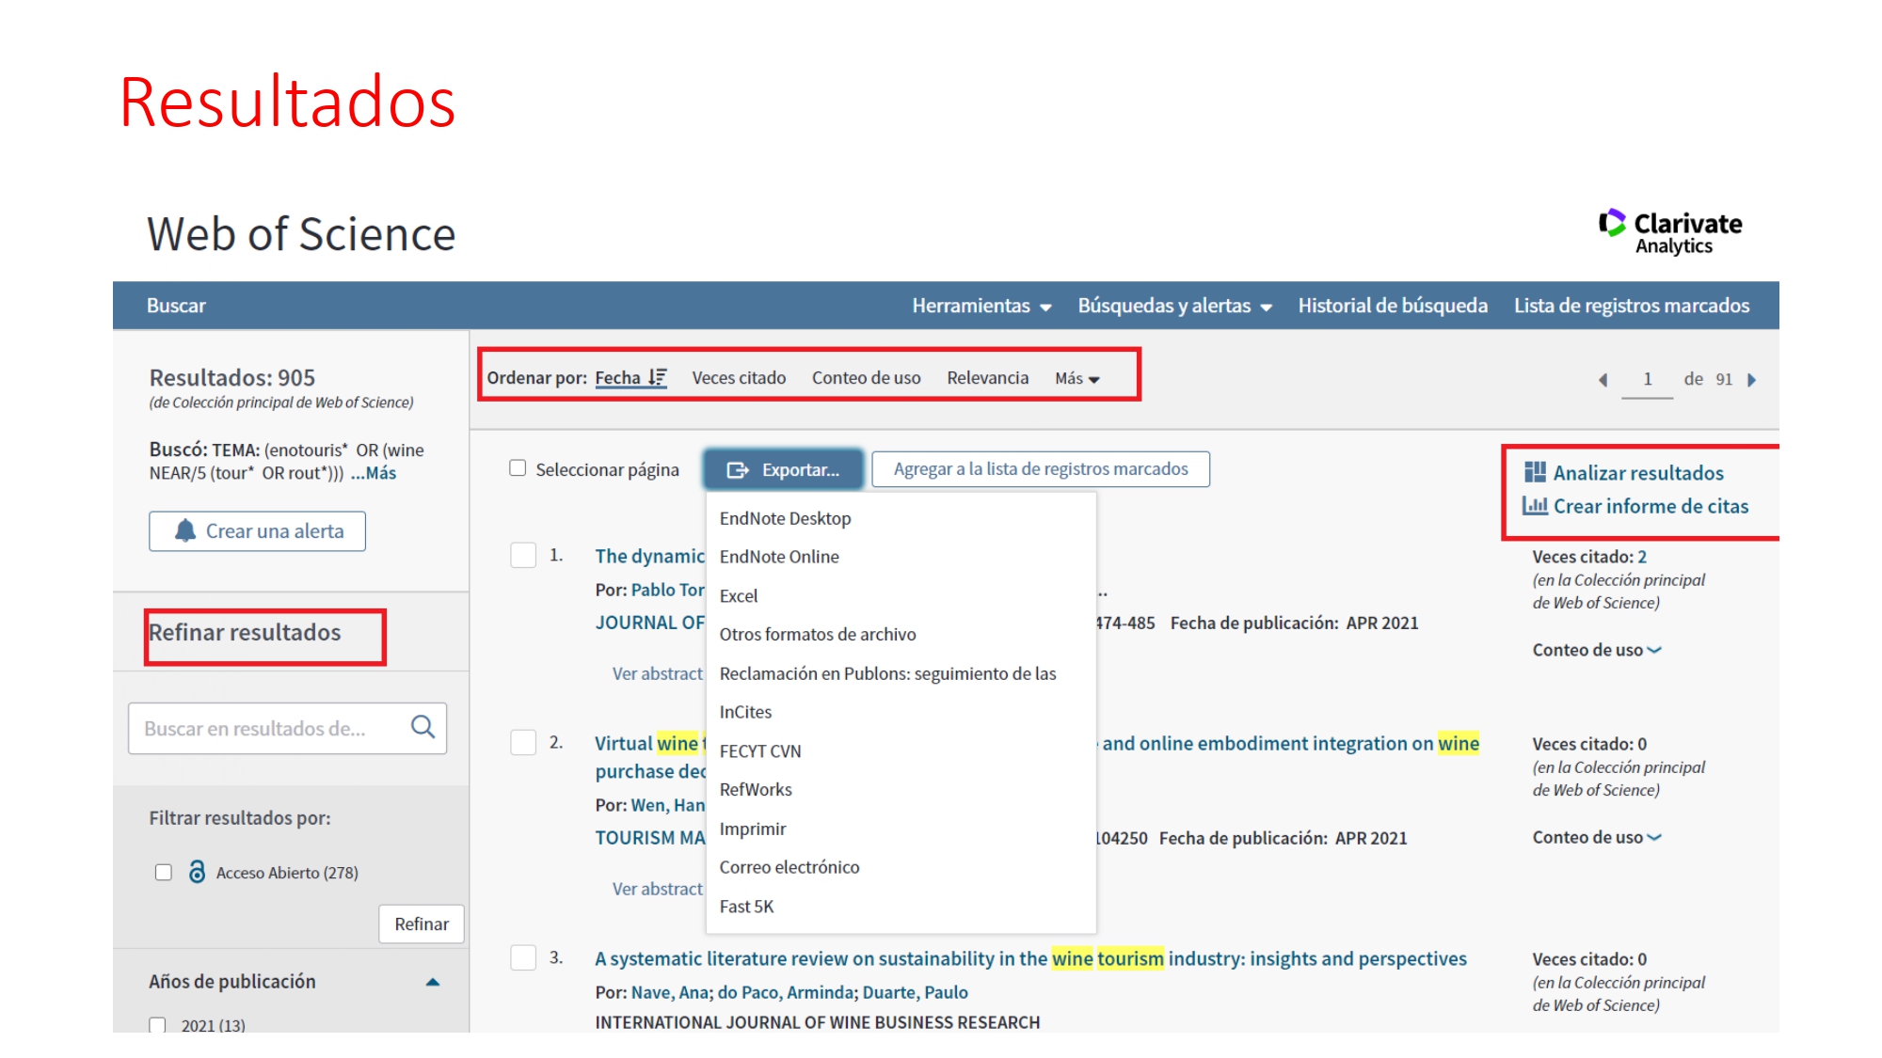1882x1058 pixels.
Task: Click the open access lock icon
Action: click(197, 872)
